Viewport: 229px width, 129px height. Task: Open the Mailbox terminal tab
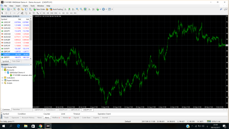coord(56,118)
